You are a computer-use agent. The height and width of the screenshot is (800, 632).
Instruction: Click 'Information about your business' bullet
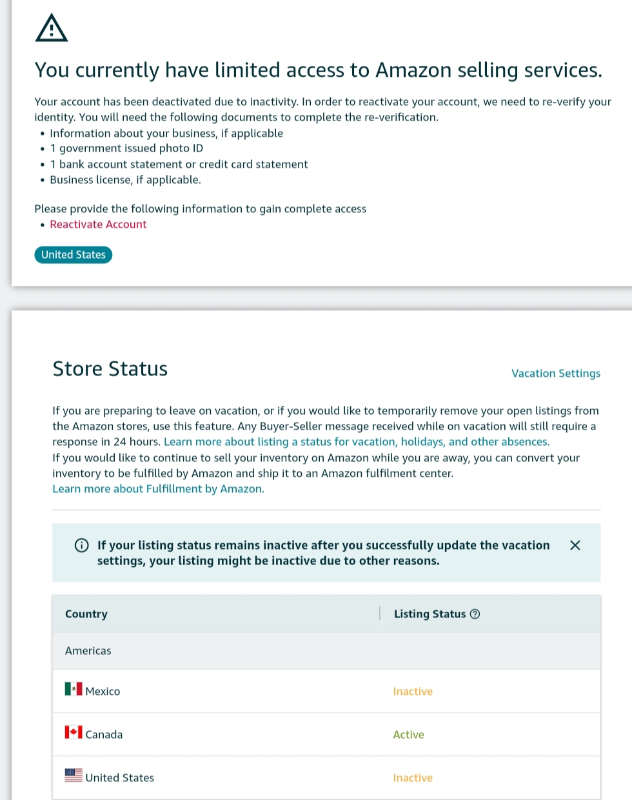click(x=166, y=133)
